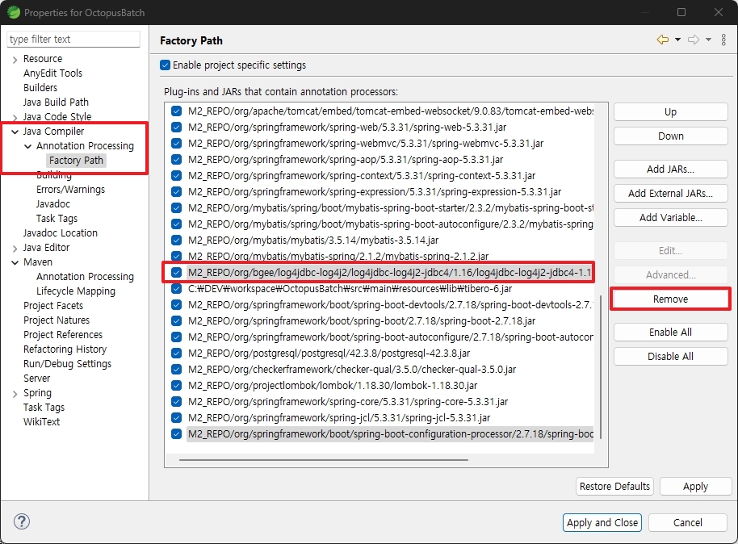This screenshot has height=544, width=738.
Task: Click the Remove button
Action: click(671, 299)
